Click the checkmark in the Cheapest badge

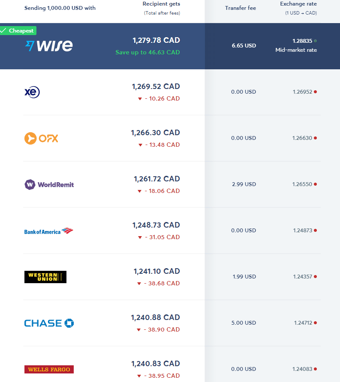4,30
